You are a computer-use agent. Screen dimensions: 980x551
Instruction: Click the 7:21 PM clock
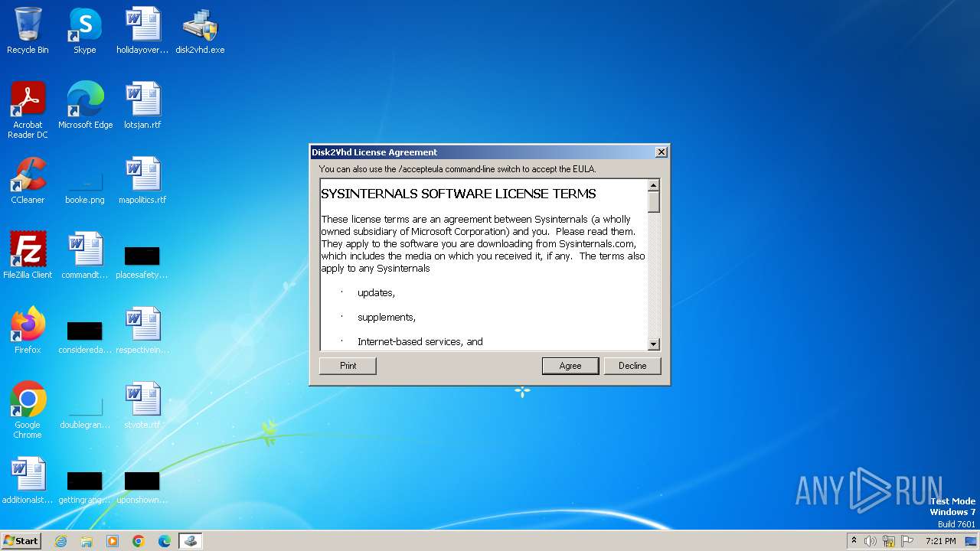click(940, 541)
